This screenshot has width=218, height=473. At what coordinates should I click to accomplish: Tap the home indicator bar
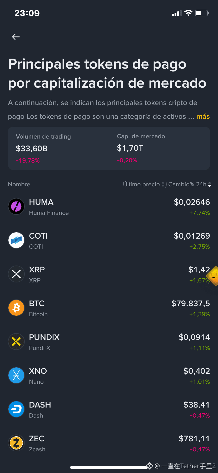[x=109, y=467]
